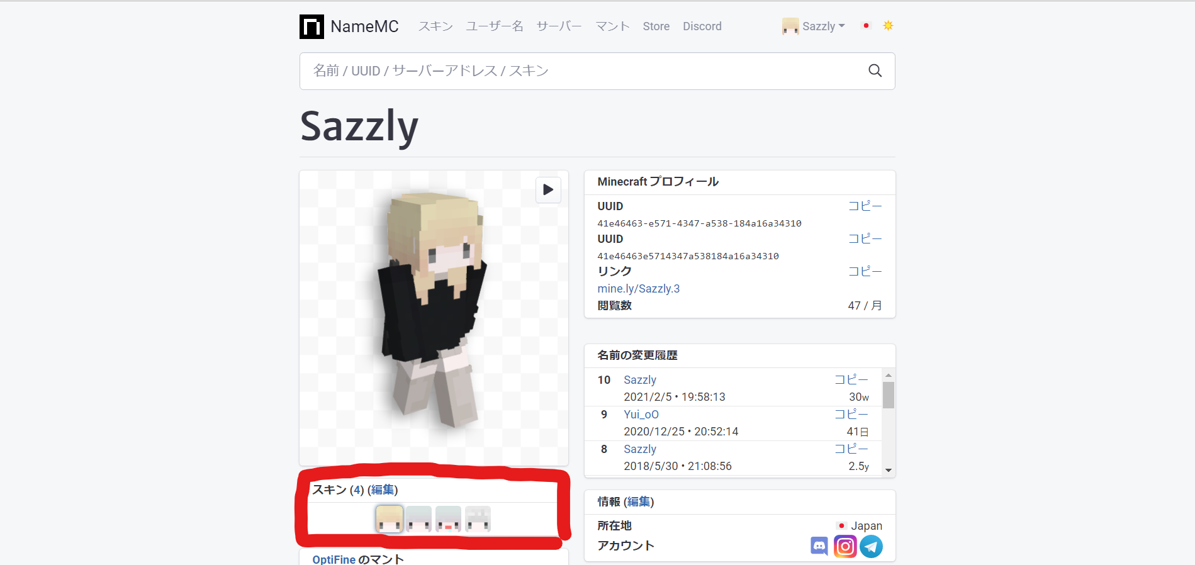The height and width of the screenshot is (565, 1195).
Task: Copy name from history row 8
Action: (x=851, y=449)
